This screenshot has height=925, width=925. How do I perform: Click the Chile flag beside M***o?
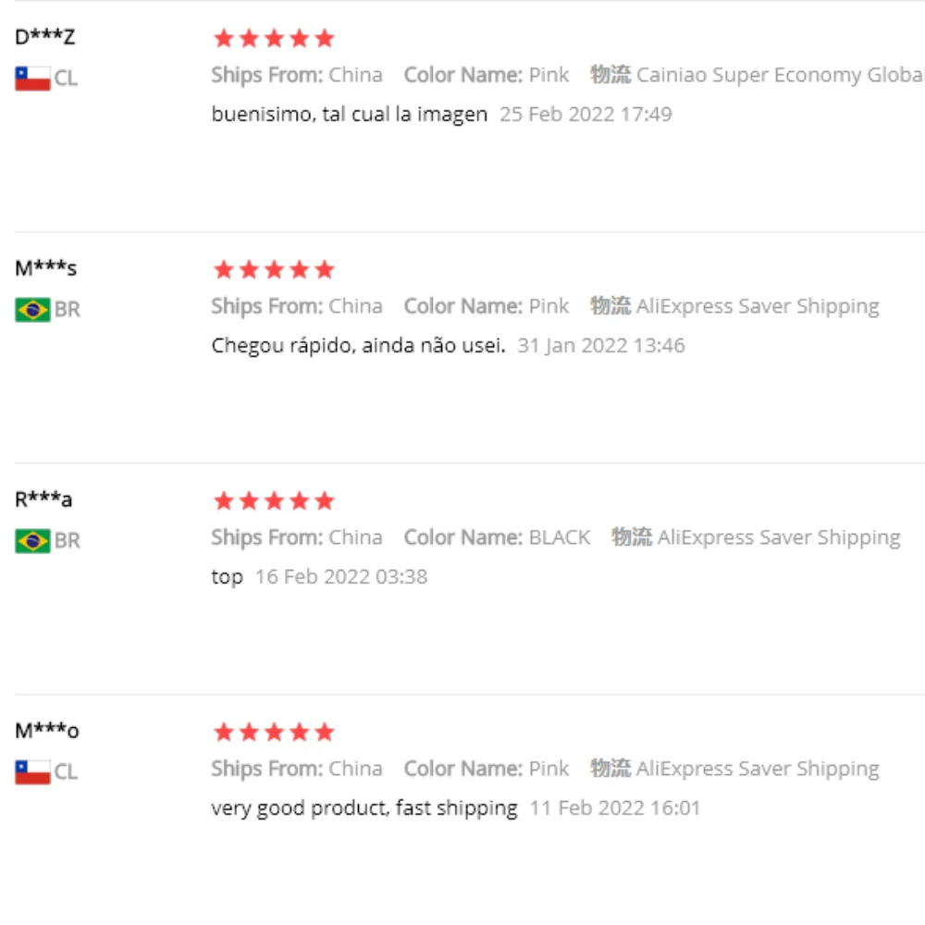coord(32,771)
